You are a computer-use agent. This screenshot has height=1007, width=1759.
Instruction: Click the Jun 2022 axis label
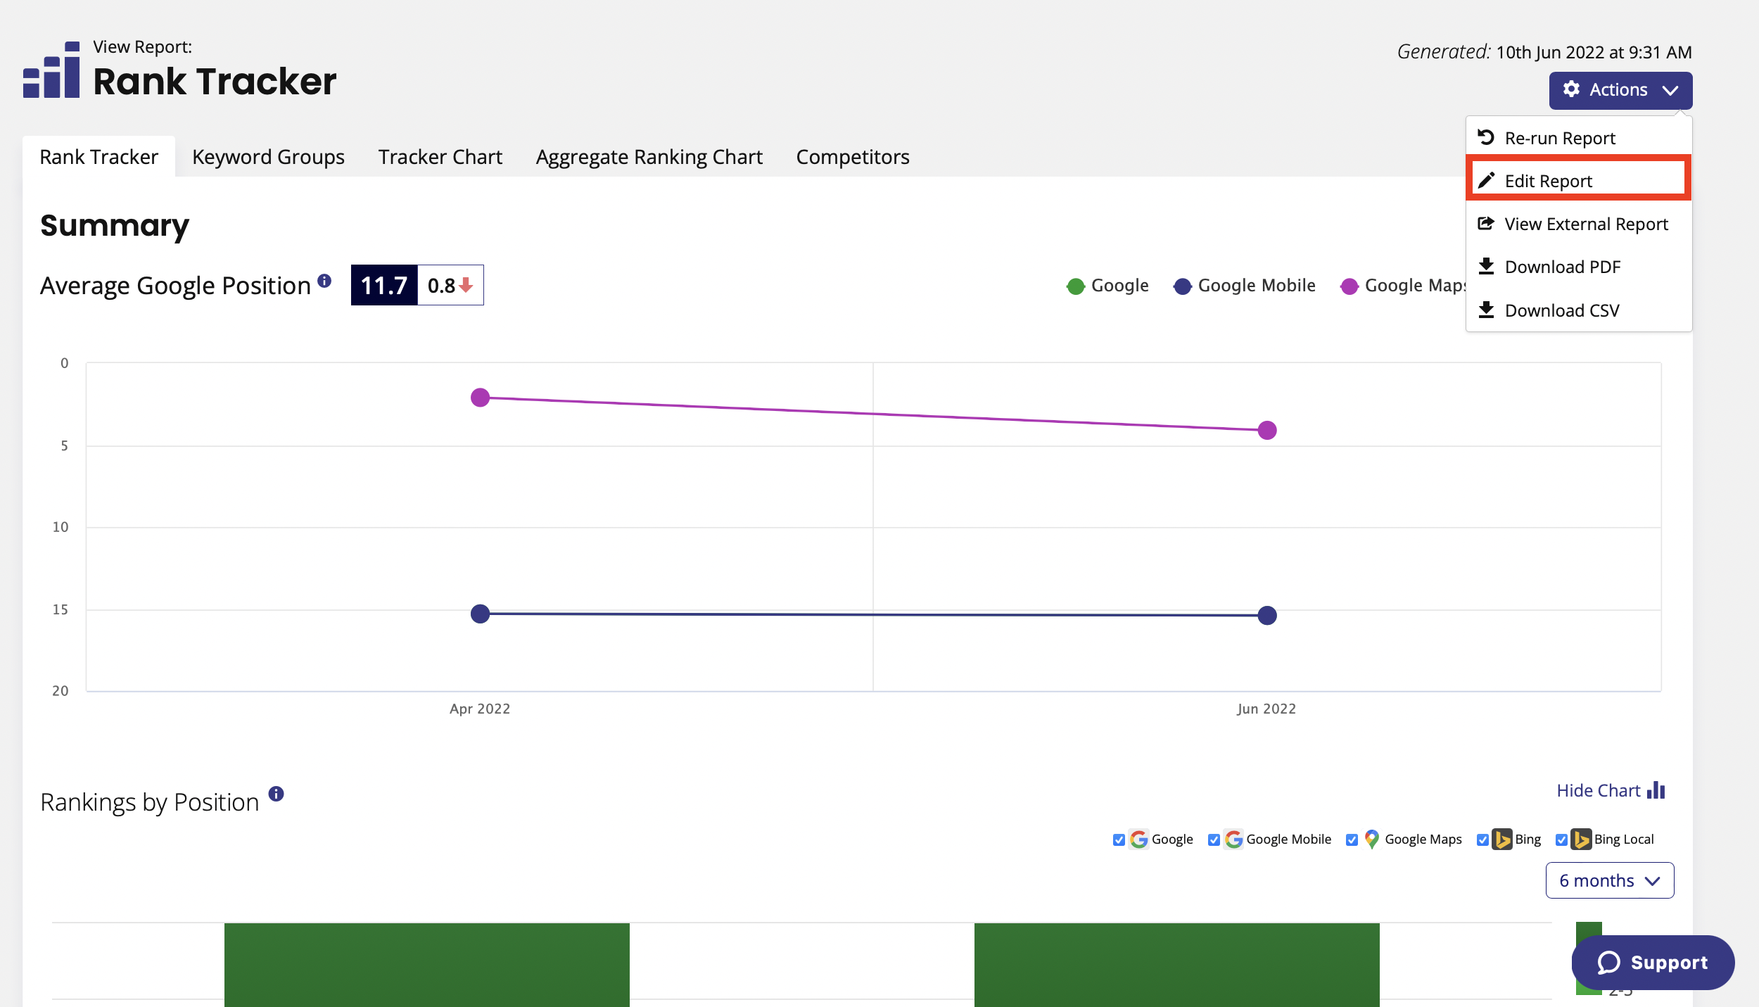1266,709
